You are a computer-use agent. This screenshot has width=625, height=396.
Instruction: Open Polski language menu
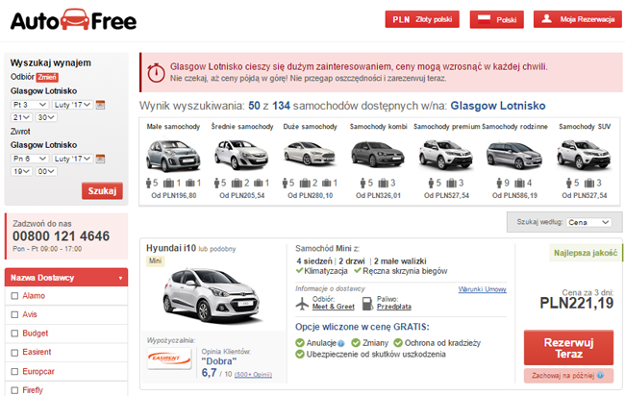[497, 19]
